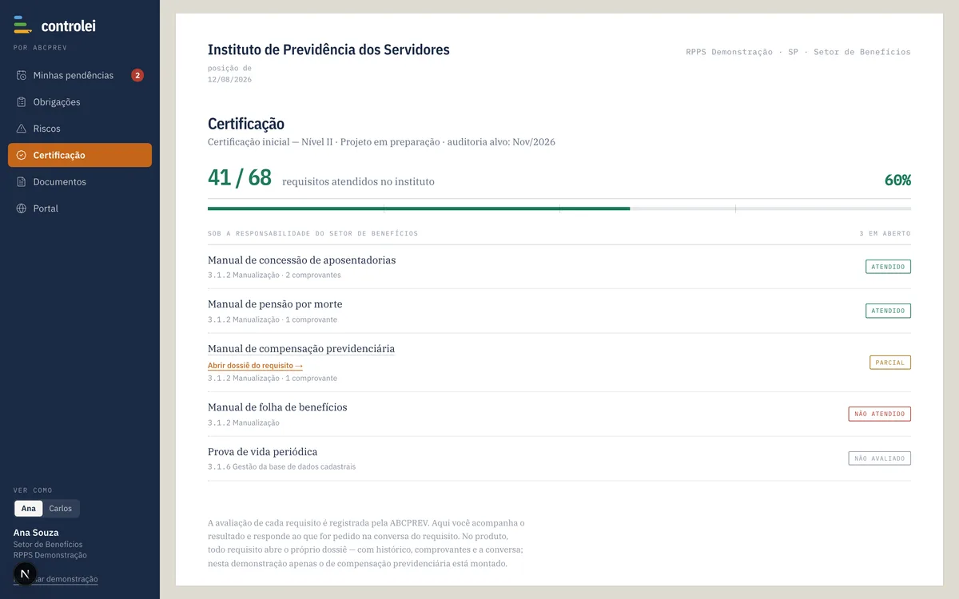Click Abrir dossiê do requisito link

click(x=255, y=366)
